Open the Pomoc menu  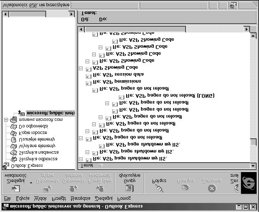coord(124,198)
